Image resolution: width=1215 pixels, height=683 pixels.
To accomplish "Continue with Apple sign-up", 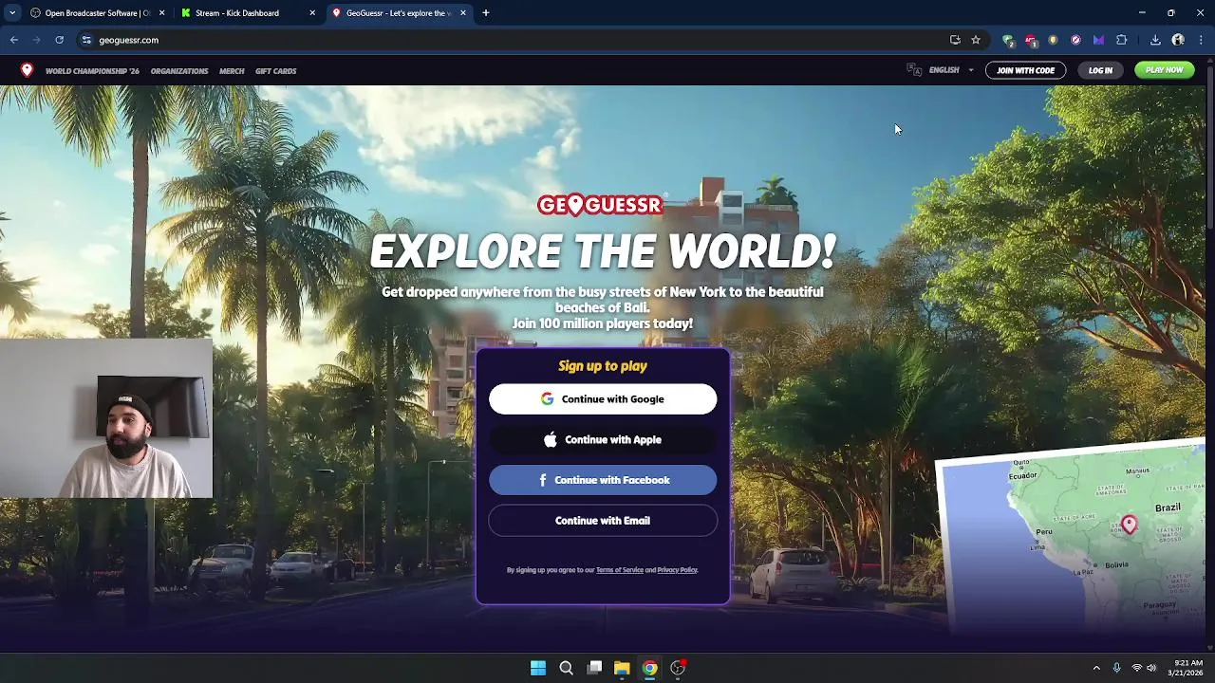I will coord(603,440).
